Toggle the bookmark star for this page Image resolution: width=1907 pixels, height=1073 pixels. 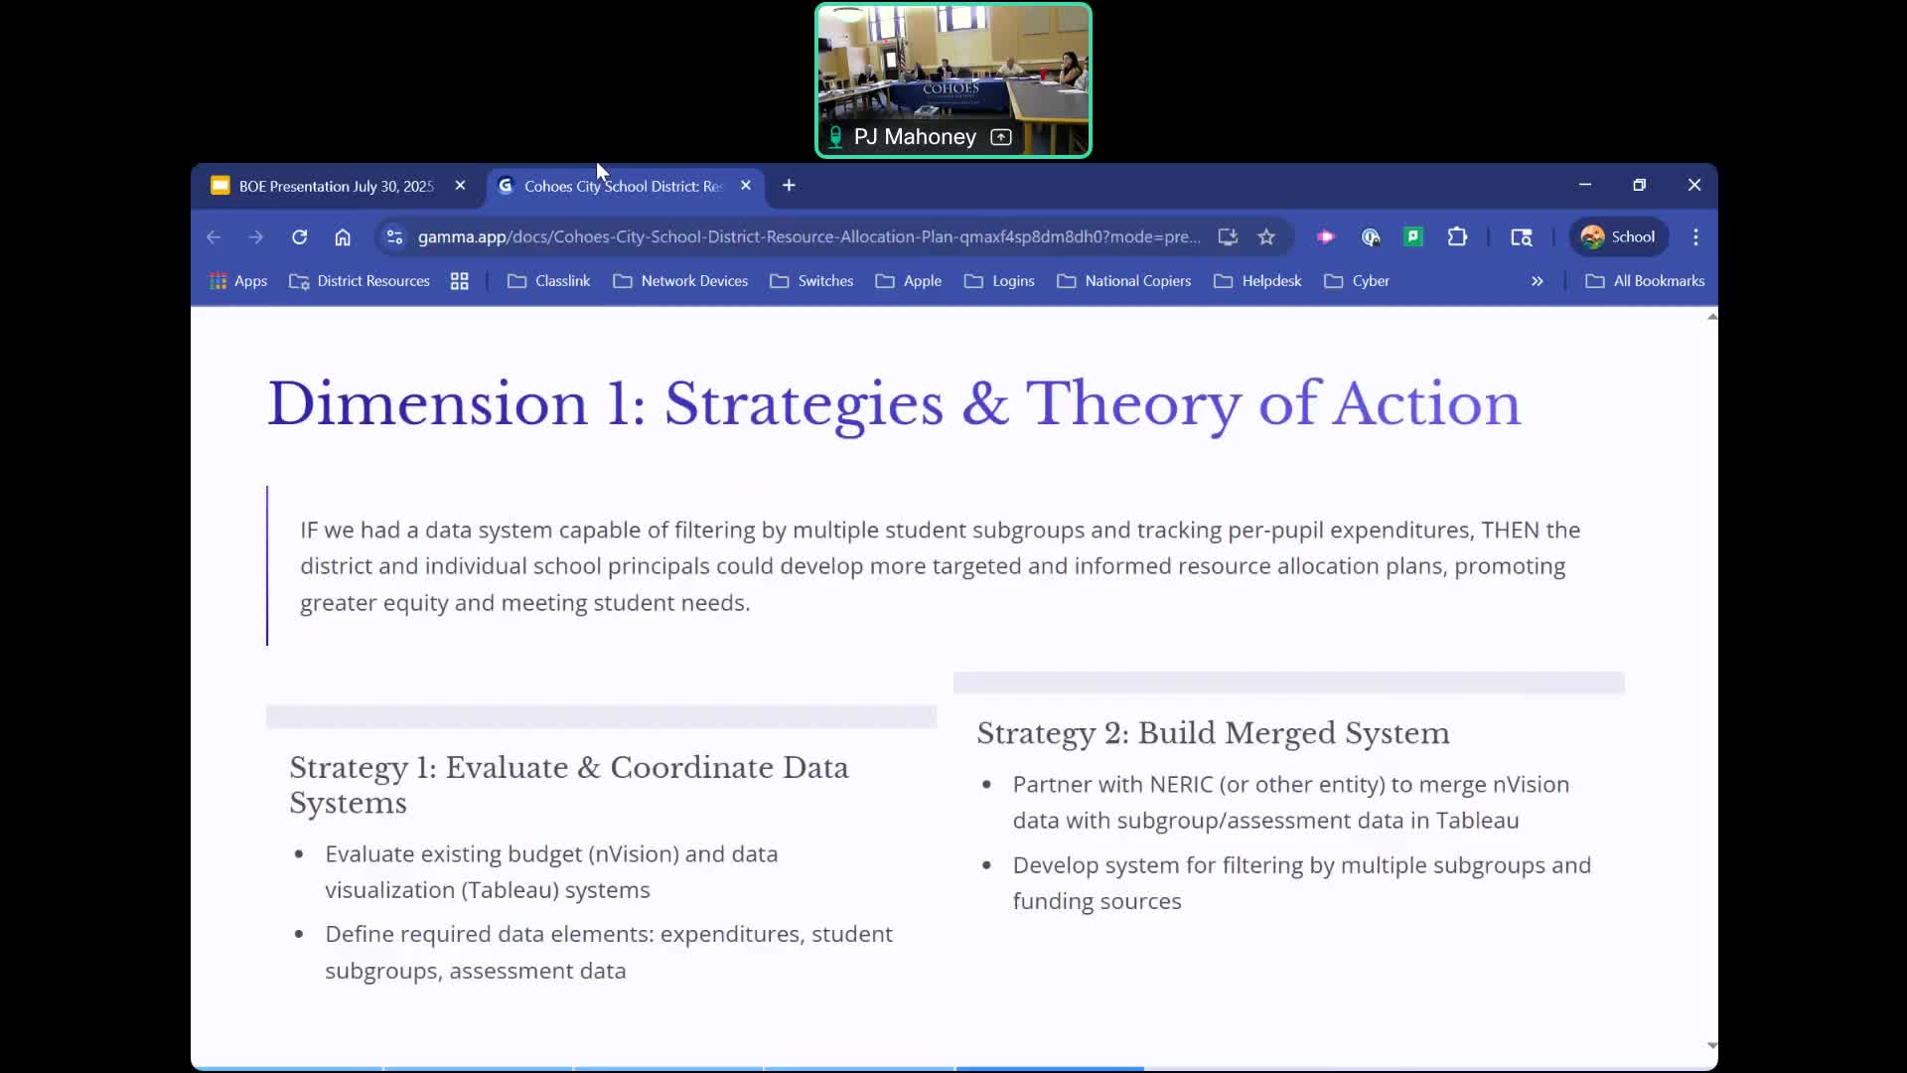[1267, 236]
